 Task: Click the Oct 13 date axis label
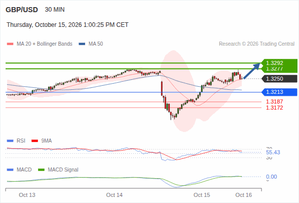point(27,195)
